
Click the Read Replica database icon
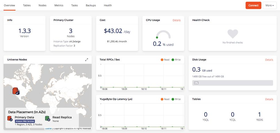coord(48,118)
